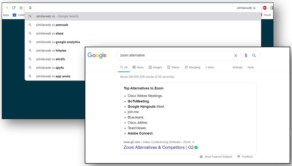Select suggestion 'similarweb vs google analytics'
Screen dimensions: 292x166
143,42
